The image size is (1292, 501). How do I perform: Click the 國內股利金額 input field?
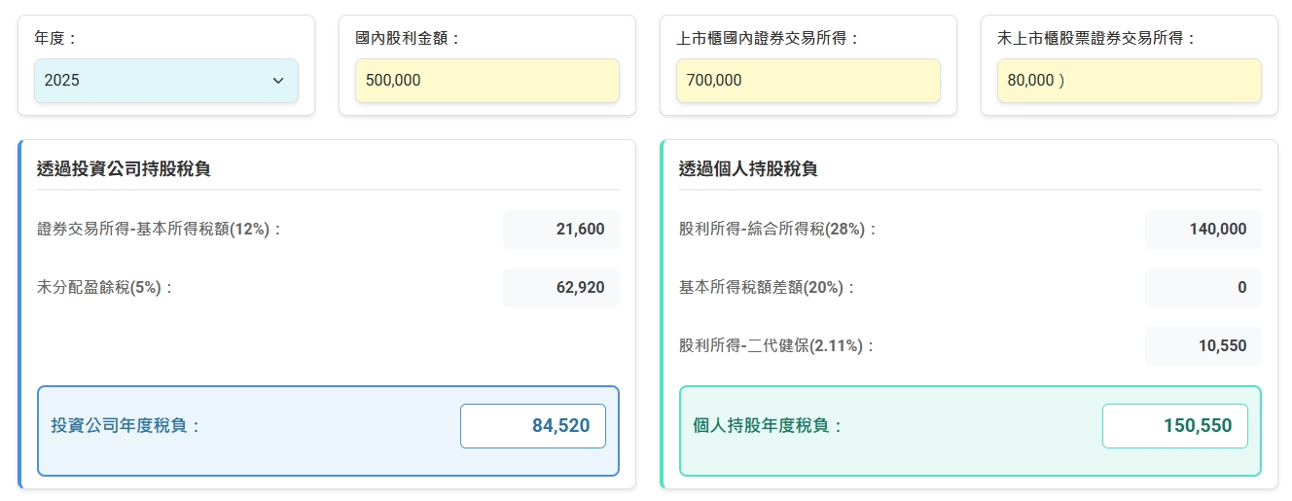pyautogui.click(x=486, y=81)
